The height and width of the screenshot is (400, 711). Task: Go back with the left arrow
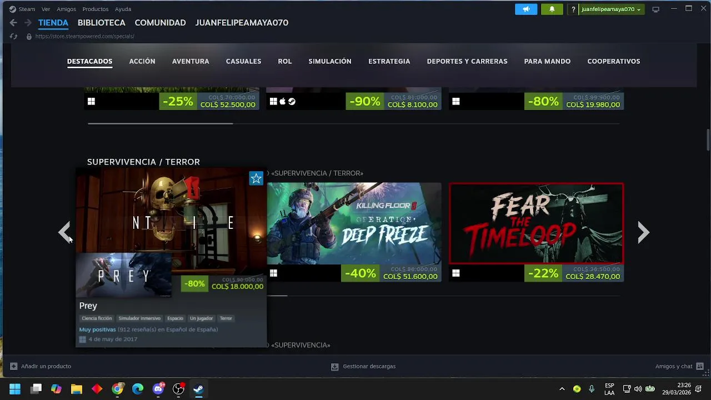[x=13, y=23]
